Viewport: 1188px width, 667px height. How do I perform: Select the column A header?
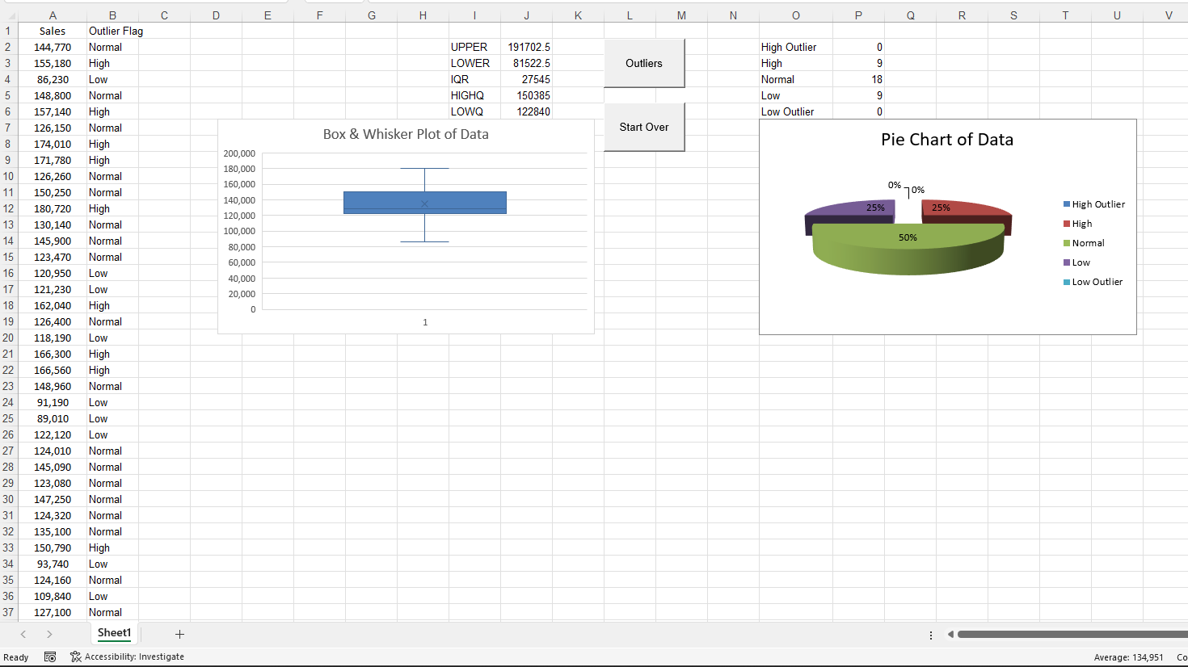click(53, 15)
